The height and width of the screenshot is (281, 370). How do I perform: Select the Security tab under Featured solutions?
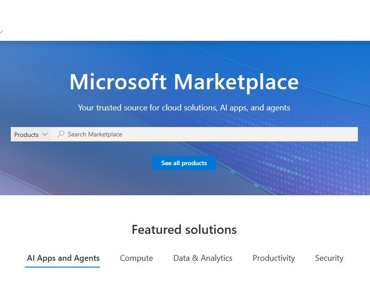pyautogui.click(x=329, y=258)
